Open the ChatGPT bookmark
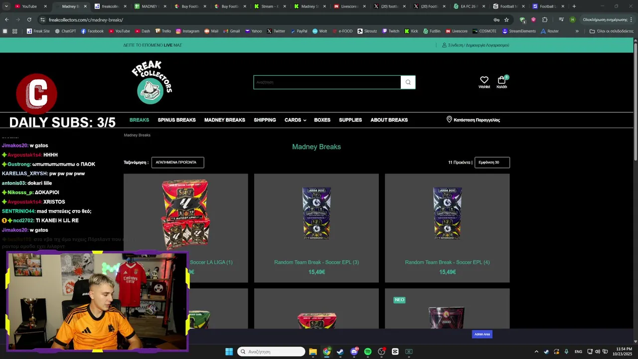The image size is (638, 359). coord(65,31)
